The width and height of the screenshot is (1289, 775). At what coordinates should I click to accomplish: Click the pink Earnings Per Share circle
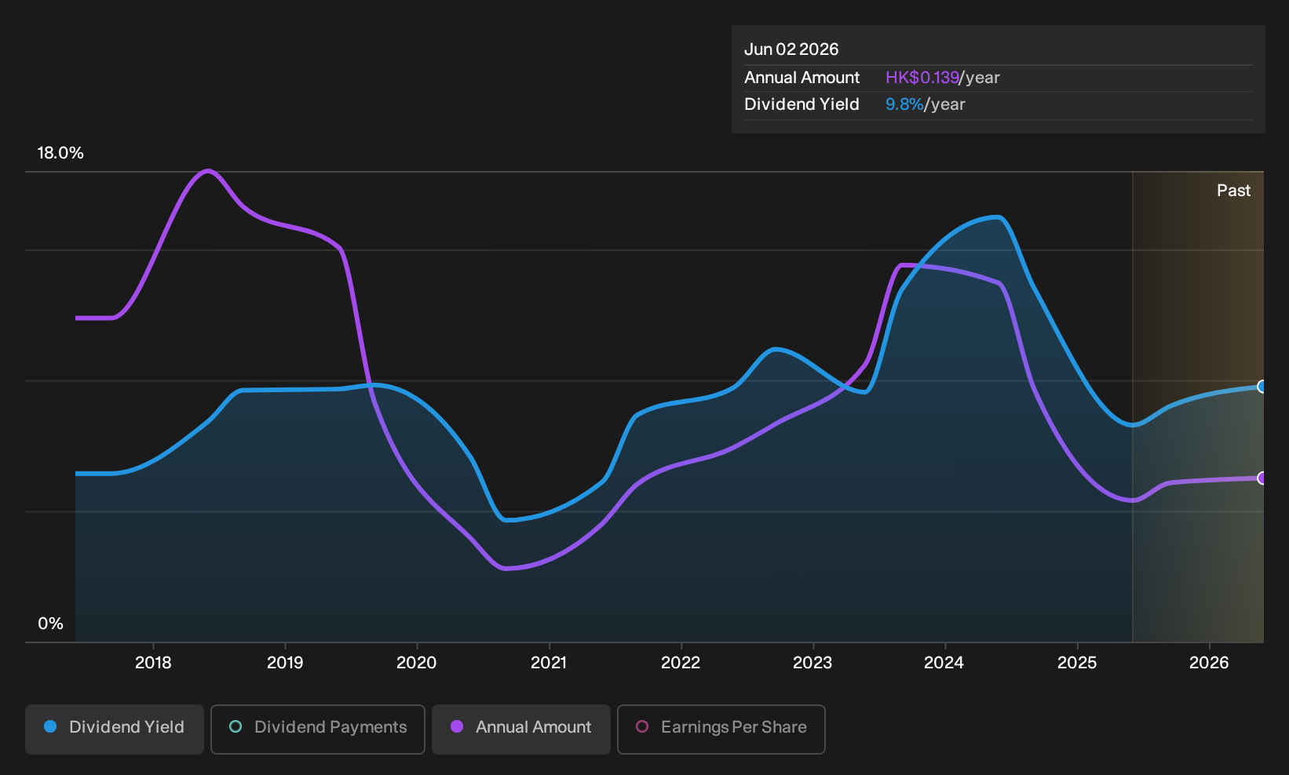coord(642,727)
